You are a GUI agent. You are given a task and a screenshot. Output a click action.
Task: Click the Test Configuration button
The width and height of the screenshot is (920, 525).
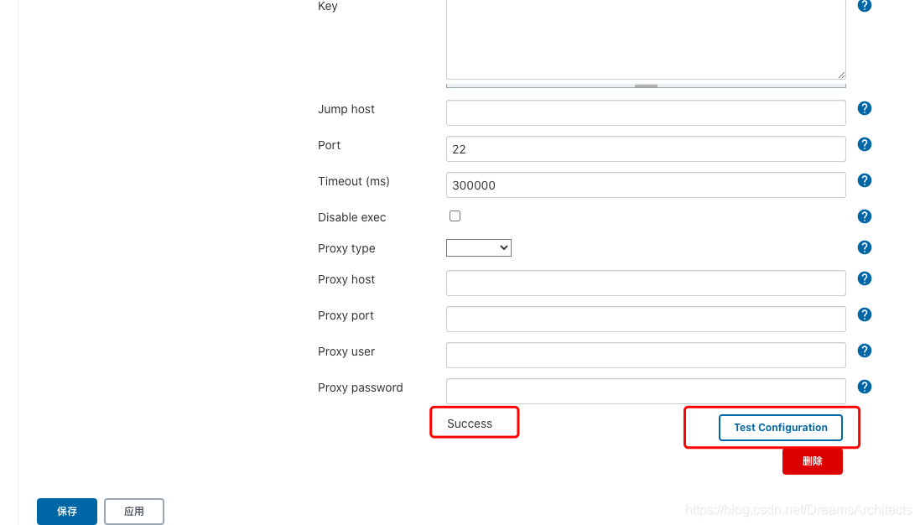[x=780, y=427]
